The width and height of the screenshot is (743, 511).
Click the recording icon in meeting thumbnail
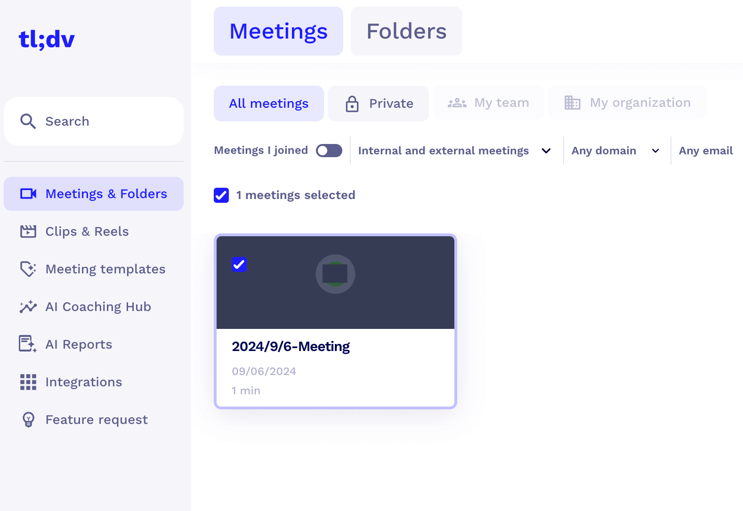point(335,274)
